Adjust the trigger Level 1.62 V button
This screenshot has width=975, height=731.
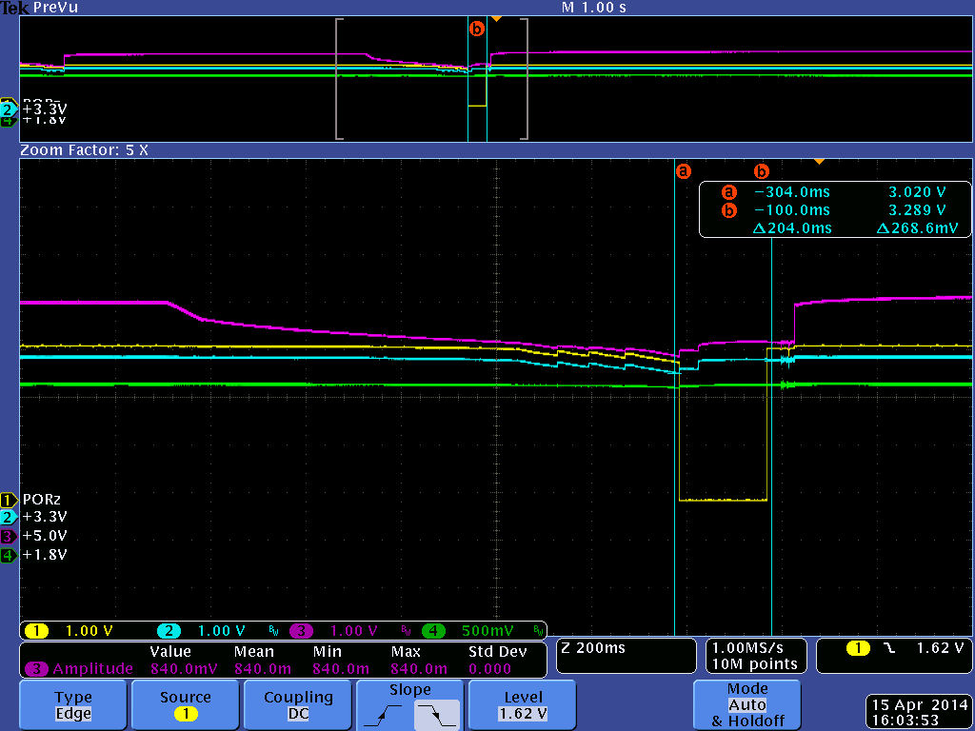[x=523, y=705]
